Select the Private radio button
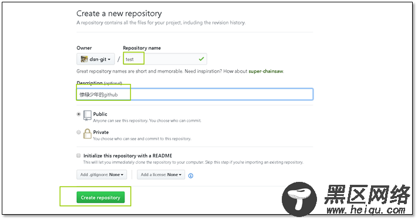This screenshot has height=220, width=418. tap(79, 132)
